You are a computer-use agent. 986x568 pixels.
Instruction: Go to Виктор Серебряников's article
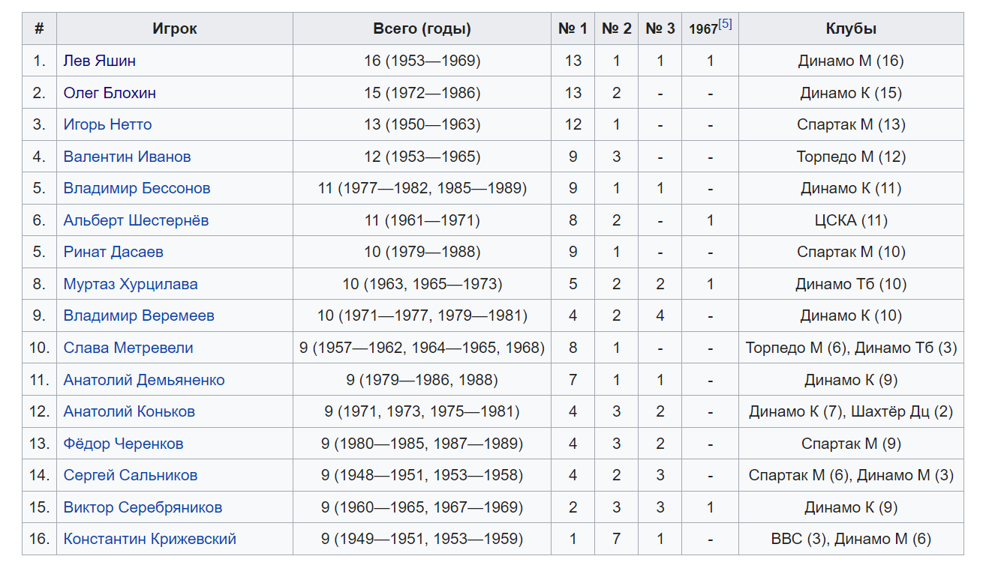pos(143,507)
